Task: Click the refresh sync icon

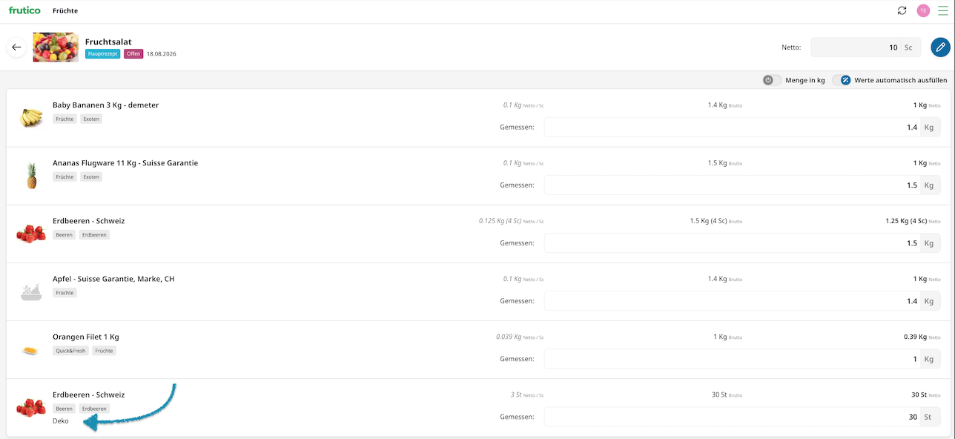Action: [x=902, y=10]
